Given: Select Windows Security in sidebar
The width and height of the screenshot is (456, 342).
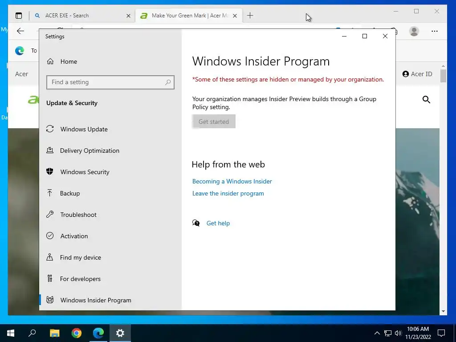Looking at the screenshot, I should (110, 172).
